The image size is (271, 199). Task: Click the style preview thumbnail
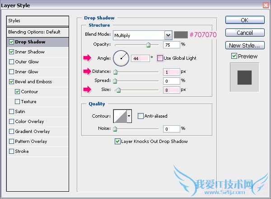pyautogui.click(x=244, y=77)
